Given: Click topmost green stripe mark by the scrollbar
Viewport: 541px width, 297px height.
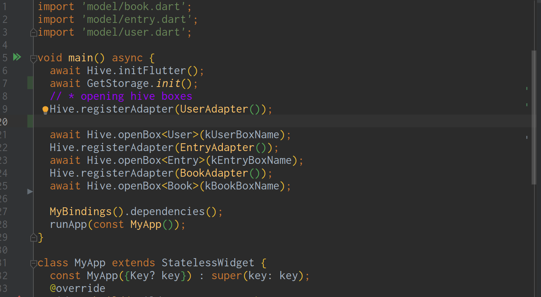Looking at the screenshot, I should coord(527,89).
